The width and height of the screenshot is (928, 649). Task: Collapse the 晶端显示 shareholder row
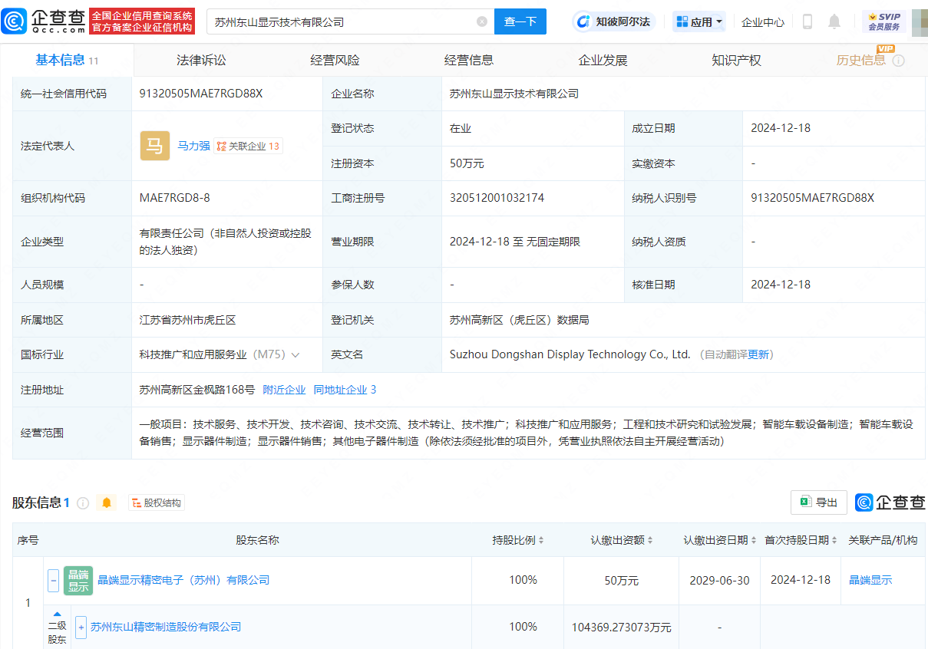click(54, 580)
